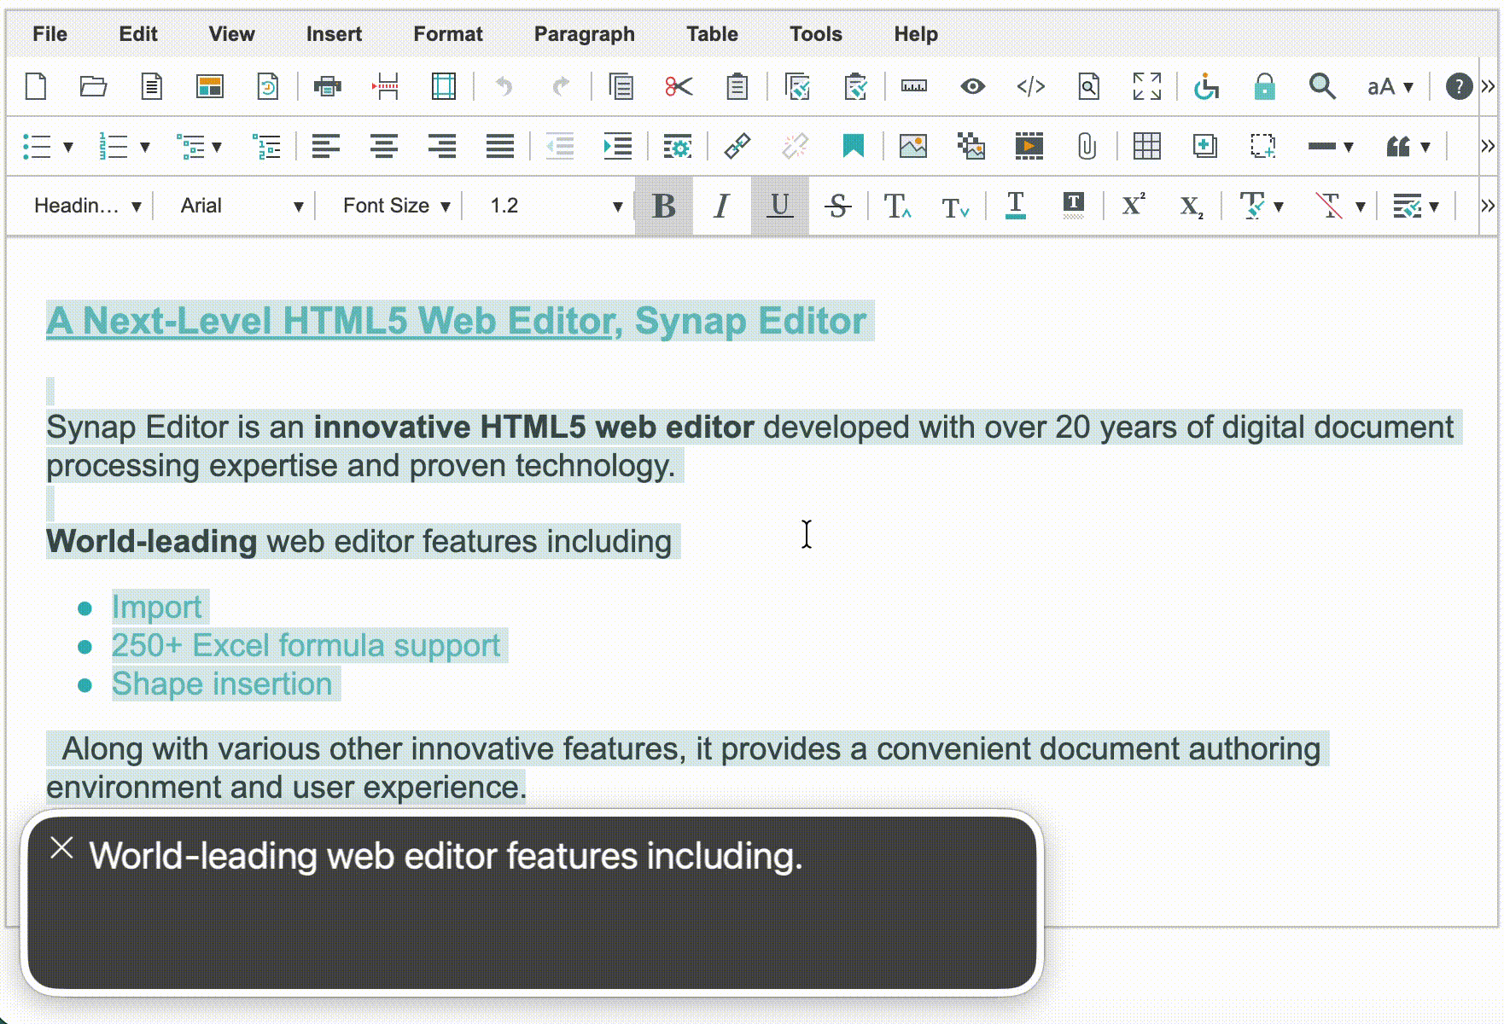This screenshot has width=1504, height=1024.
Task: Expand more tools on first toolbar
Action: [x=1488, y=86]
